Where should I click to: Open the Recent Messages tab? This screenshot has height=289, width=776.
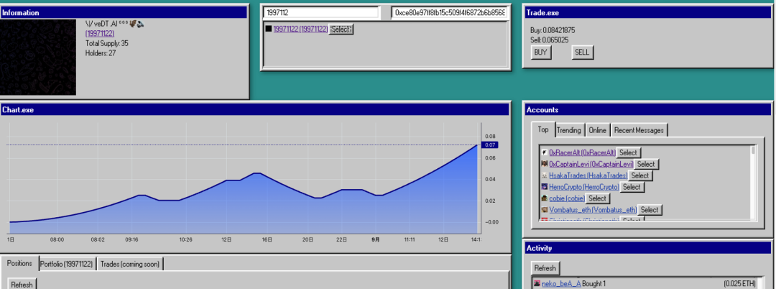639,130
